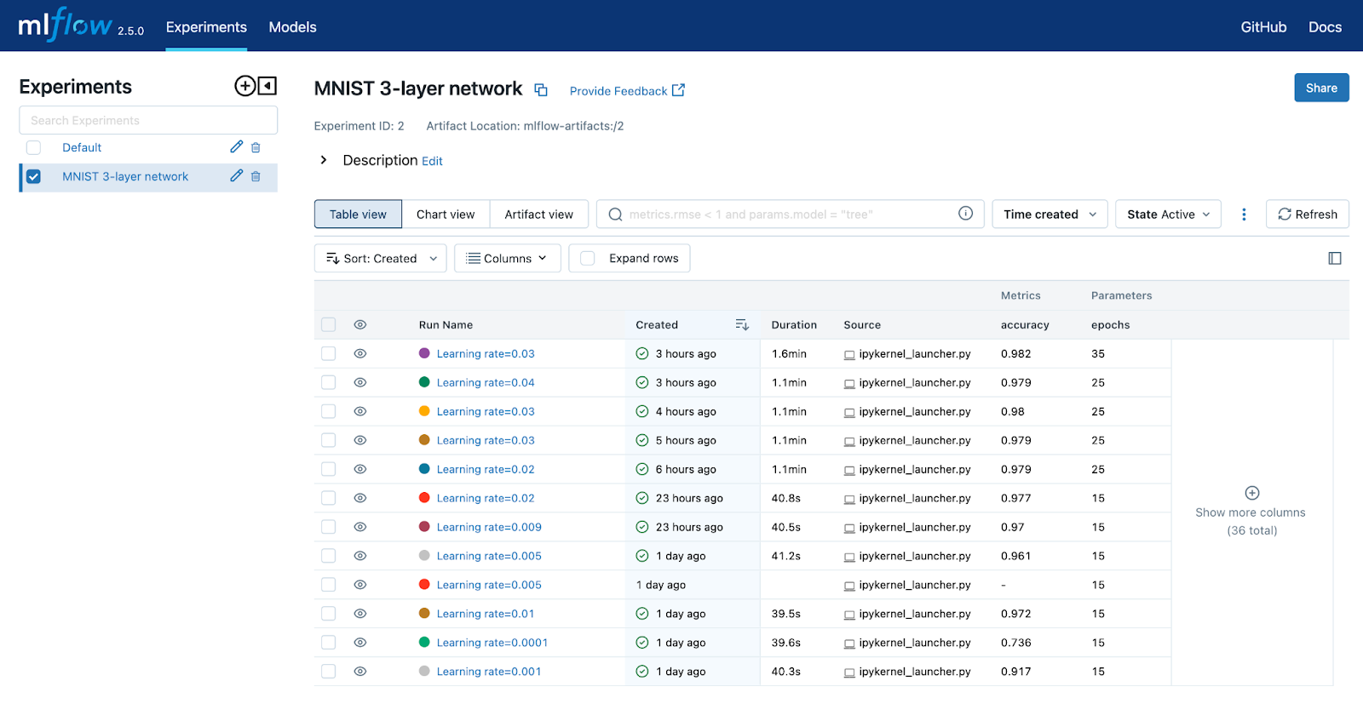Click the purple color dot of first run
The height and width of the screenshot is (704, 1363).
click(424, 353)
